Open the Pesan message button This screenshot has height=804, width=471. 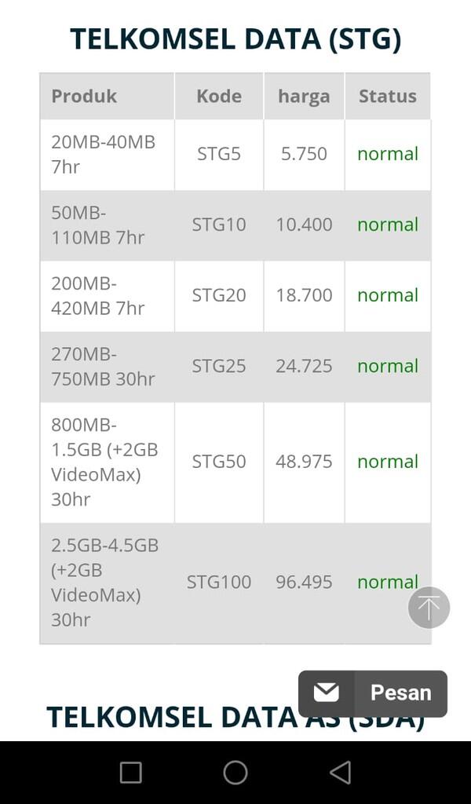[373, 693]
